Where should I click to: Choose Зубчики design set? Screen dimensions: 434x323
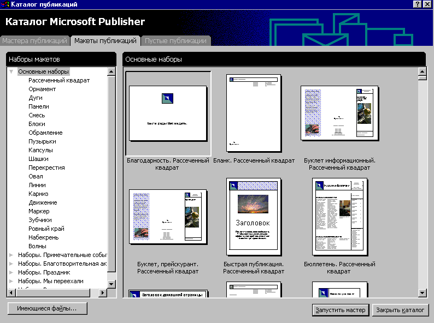pyautogui.click(x=40, y=220)
